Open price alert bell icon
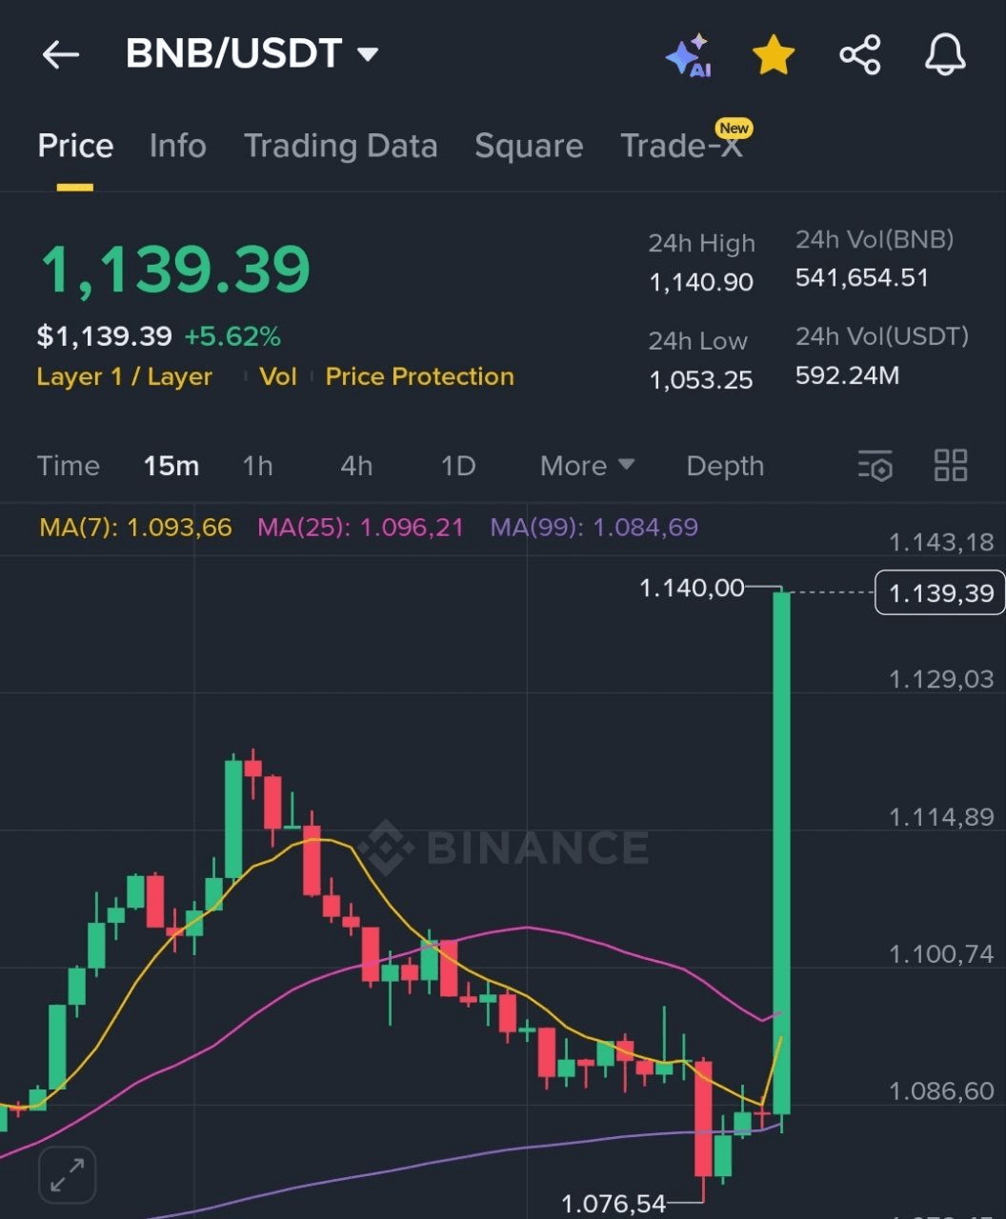This screenshot has width=1006, height=1219. pos(945,55)
